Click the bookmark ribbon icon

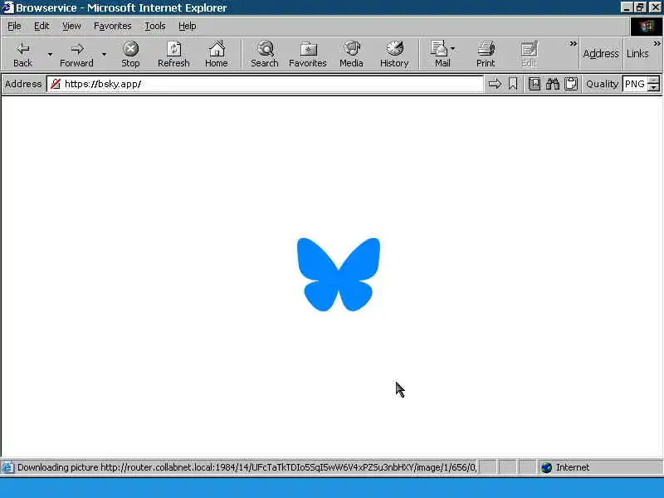pyautogui.click(x=513, y=84)
